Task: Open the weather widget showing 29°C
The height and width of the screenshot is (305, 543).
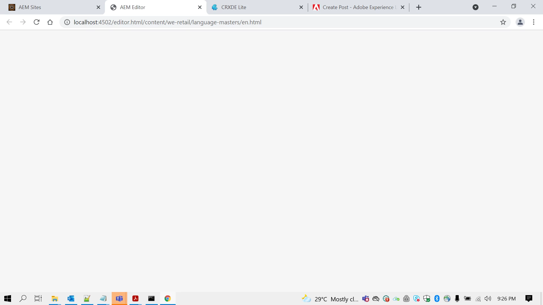Action: coord(329,299)
